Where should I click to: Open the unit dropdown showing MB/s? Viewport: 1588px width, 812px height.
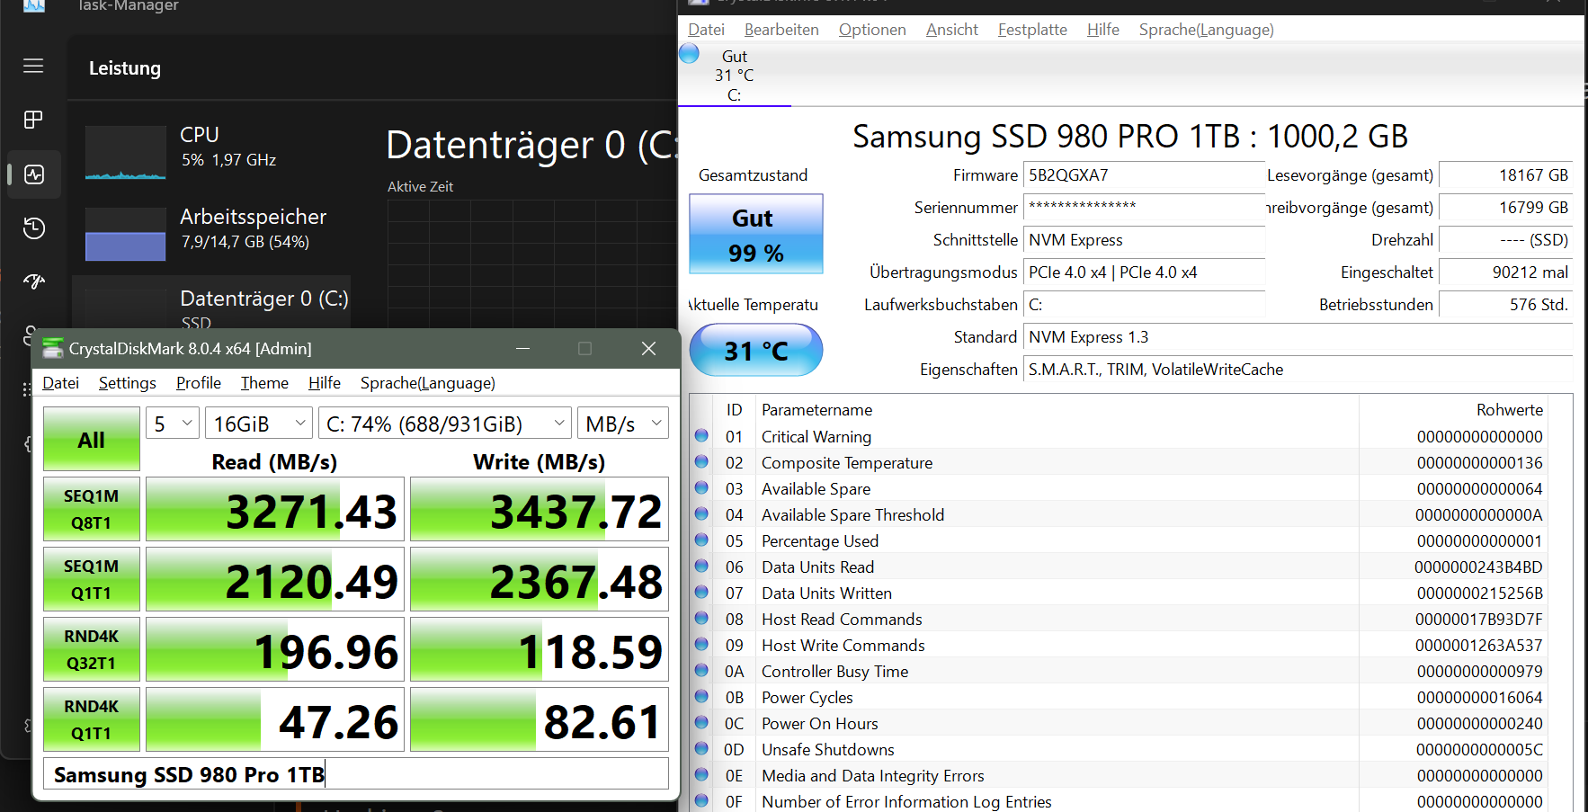623,424
